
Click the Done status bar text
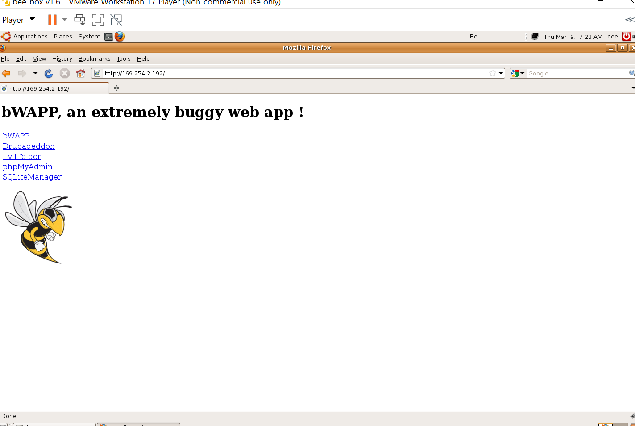coord(9,416)
